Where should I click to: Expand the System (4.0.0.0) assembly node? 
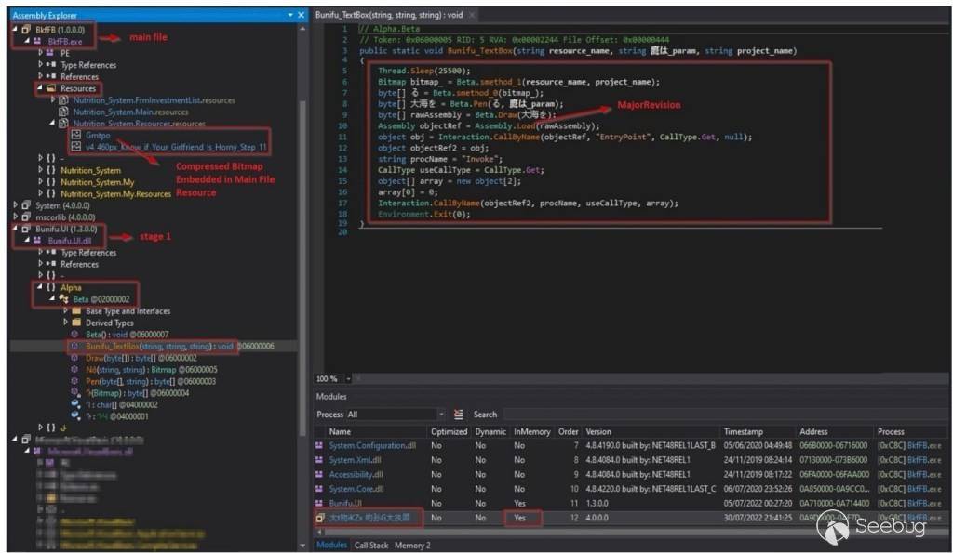(15, 205)
